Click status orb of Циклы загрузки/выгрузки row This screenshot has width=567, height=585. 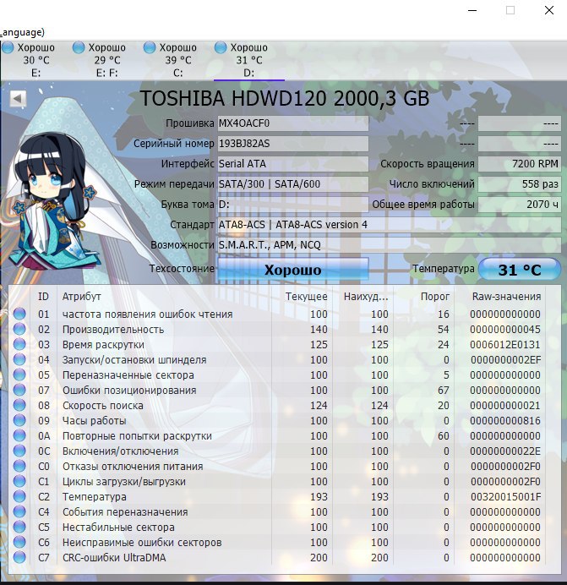coord(19,481)
